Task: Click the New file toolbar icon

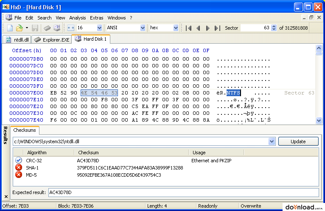Action: pyautogui.click(x=10, y=28)
